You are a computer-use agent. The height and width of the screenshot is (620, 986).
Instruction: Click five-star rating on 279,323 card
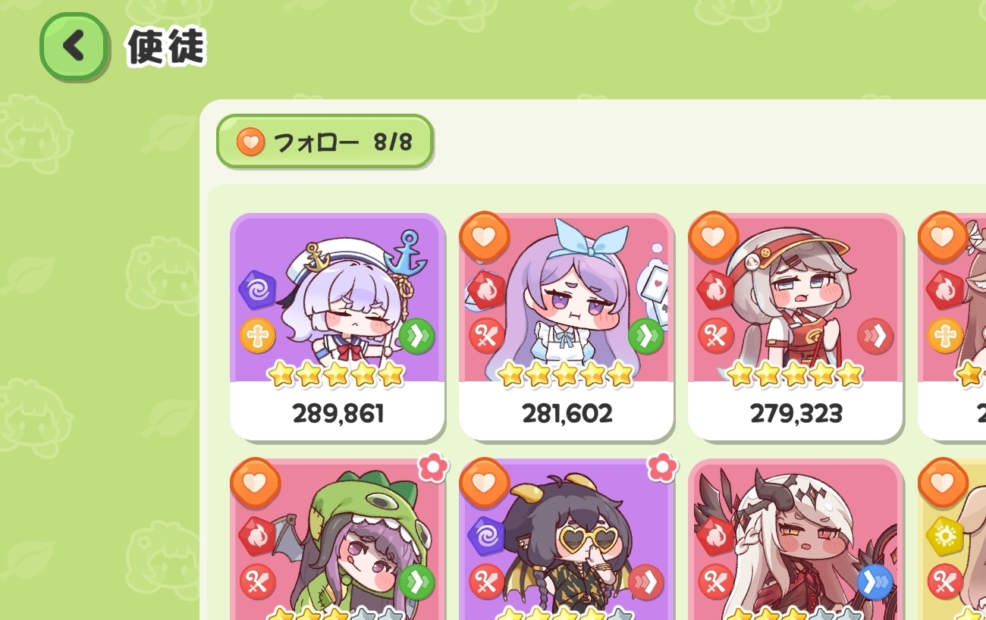795,373
